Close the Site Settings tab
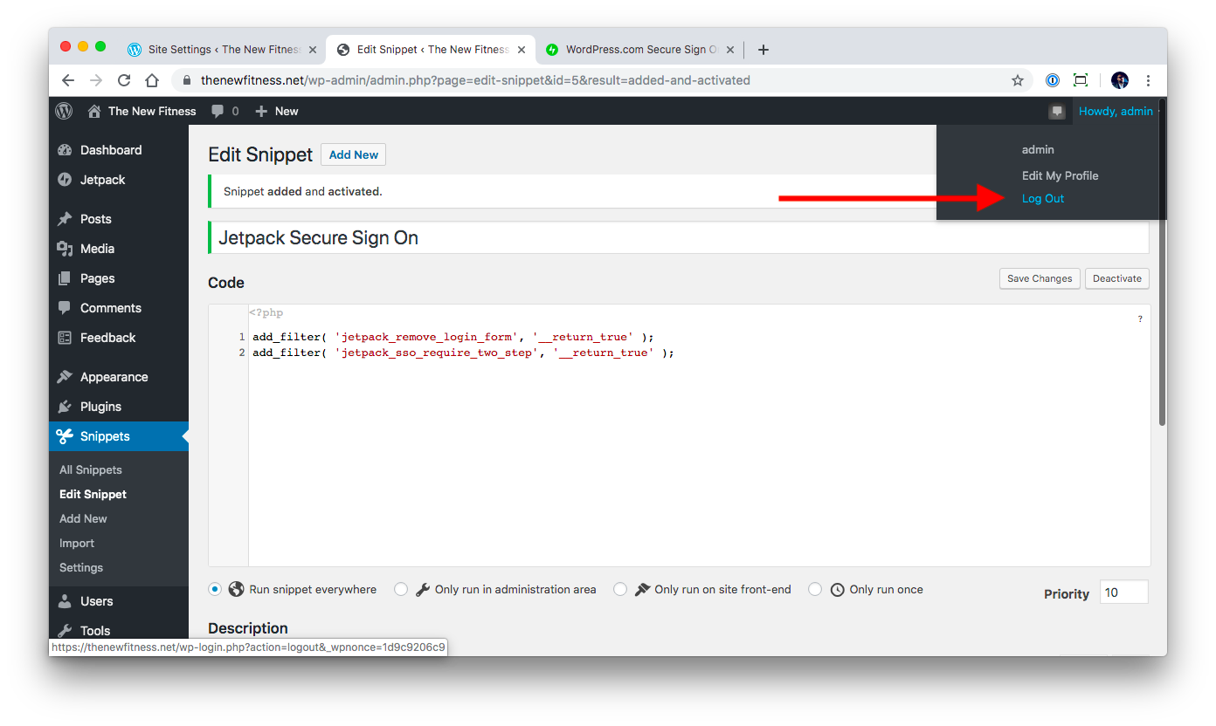Image resolution: width=1216 pixels, height=726 pixels. 313,50
